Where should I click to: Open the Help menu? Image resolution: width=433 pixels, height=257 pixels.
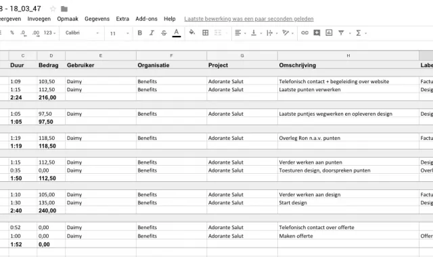point(170,19)
